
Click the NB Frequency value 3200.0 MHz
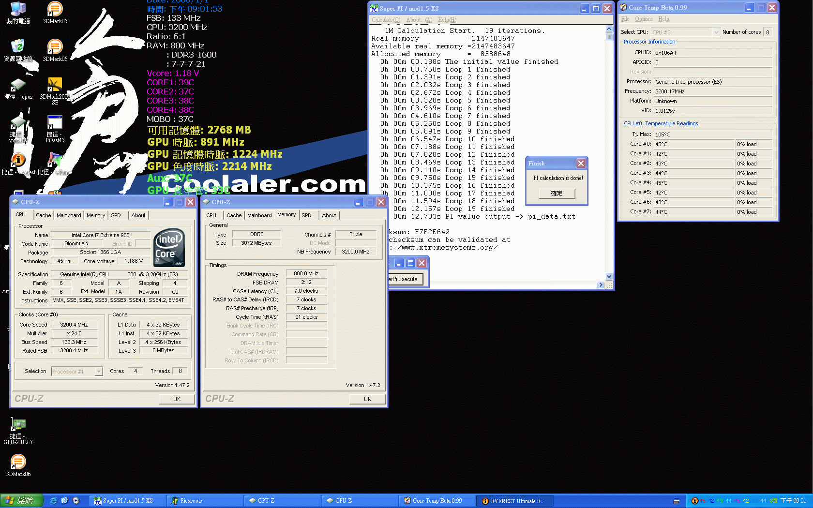356,252
